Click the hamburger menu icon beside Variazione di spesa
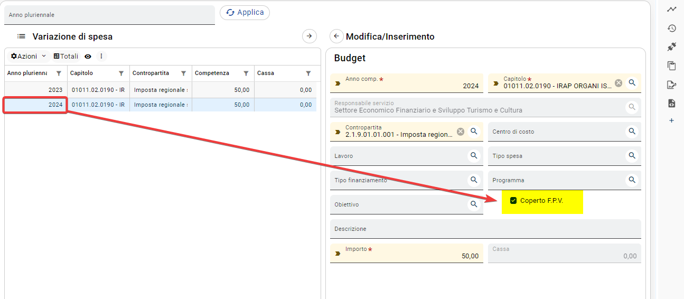 (x=21, y=36)
